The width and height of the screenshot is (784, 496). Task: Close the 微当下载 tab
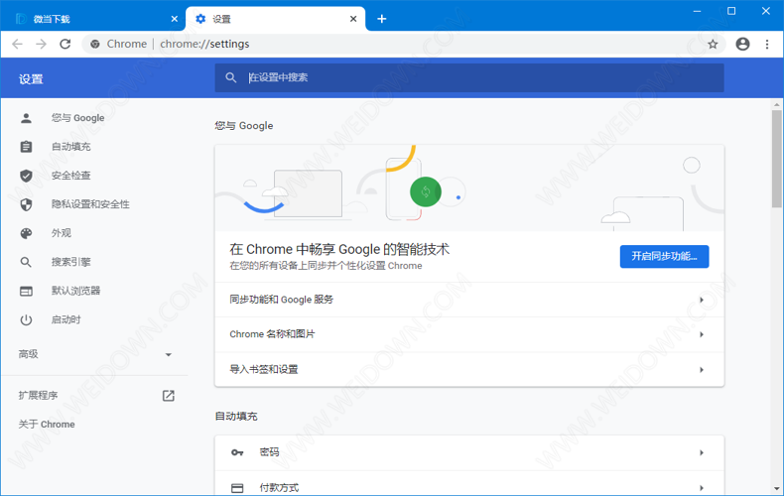click(174, 19)
